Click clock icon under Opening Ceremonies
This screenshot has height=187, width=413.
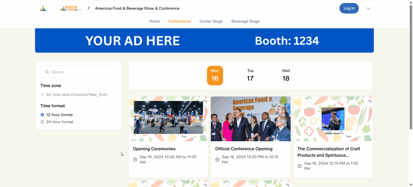tap(135, 160)
